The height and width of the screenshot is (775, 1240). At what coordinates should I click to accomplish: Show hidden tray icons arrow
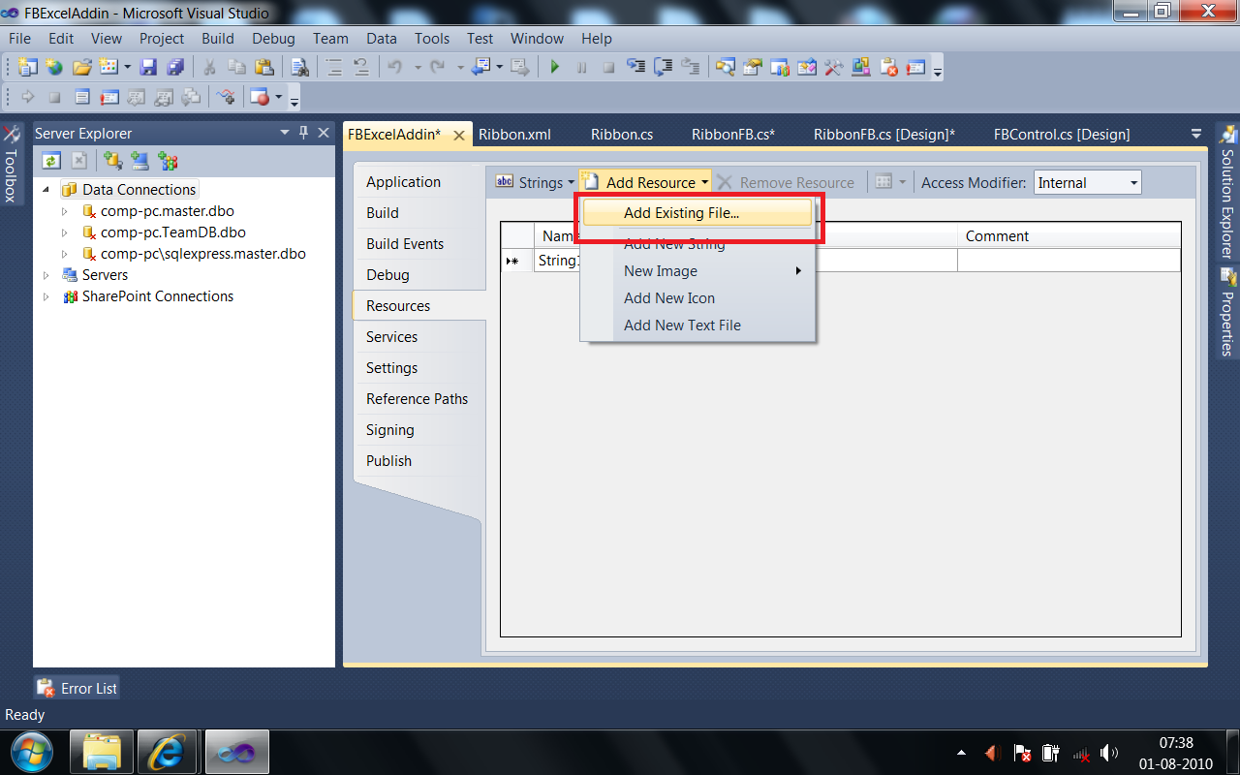click(961, 753)
